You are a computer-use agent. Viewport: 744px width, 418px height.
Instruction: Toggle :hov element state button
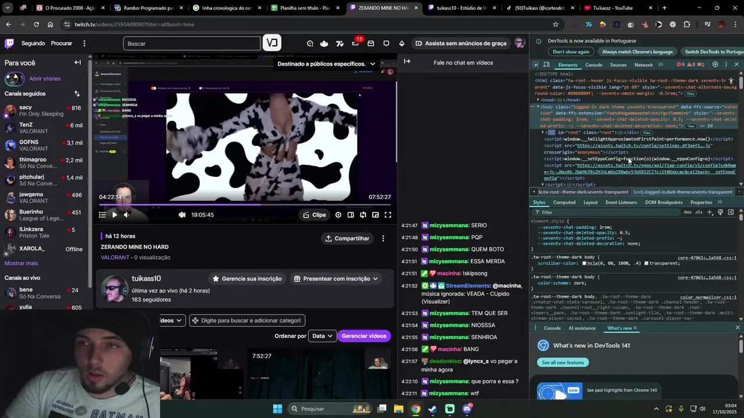tap(688, 212)
